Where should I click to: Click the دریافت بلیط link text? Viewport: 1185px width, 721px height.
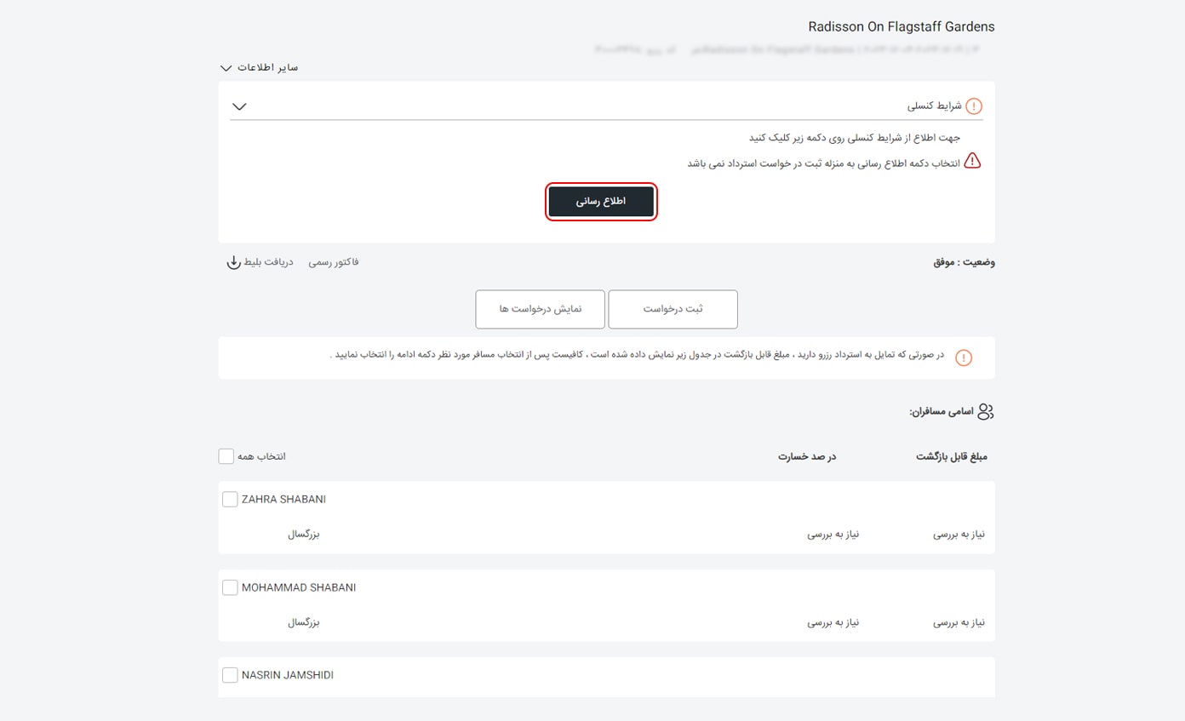pos(269,262)
